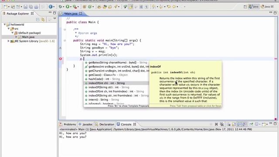Viewport: 279px width, 157px height.
Task: Expand the JRE System Library node
Action: (x=8, y=41)
